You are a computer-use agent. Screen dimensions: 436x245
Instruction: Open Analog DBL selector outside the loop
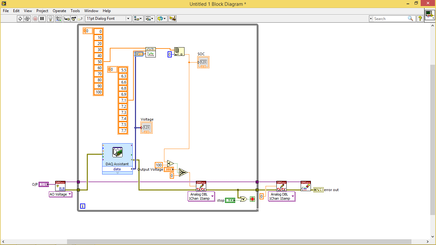282,197
